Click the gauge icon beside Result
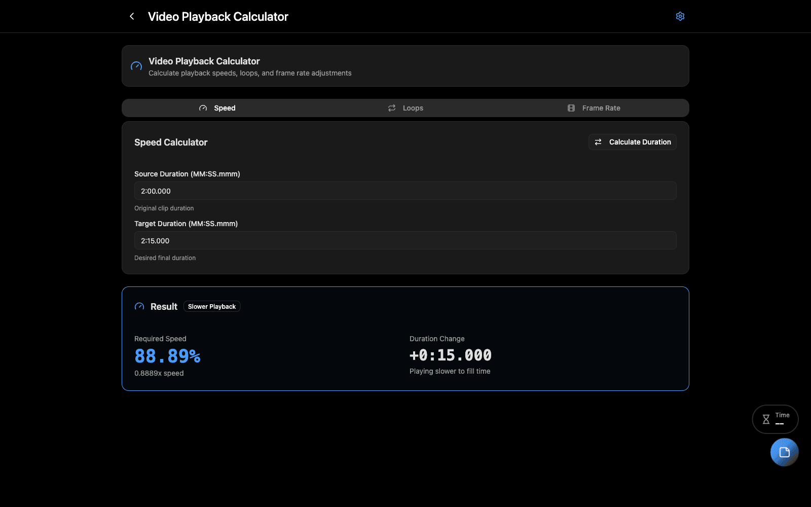Viewport: 811px width, 507px height. (139, 307)
